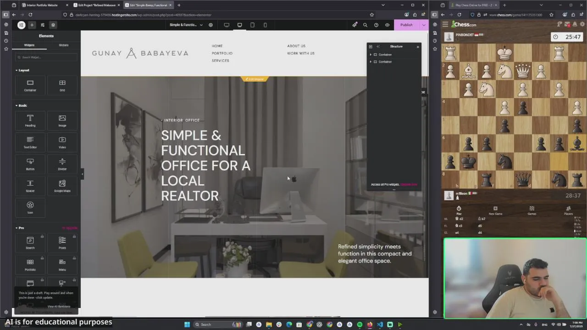587x330 pixels.
Task: Open Site Settings sliders icon
Action: point(43,25)
